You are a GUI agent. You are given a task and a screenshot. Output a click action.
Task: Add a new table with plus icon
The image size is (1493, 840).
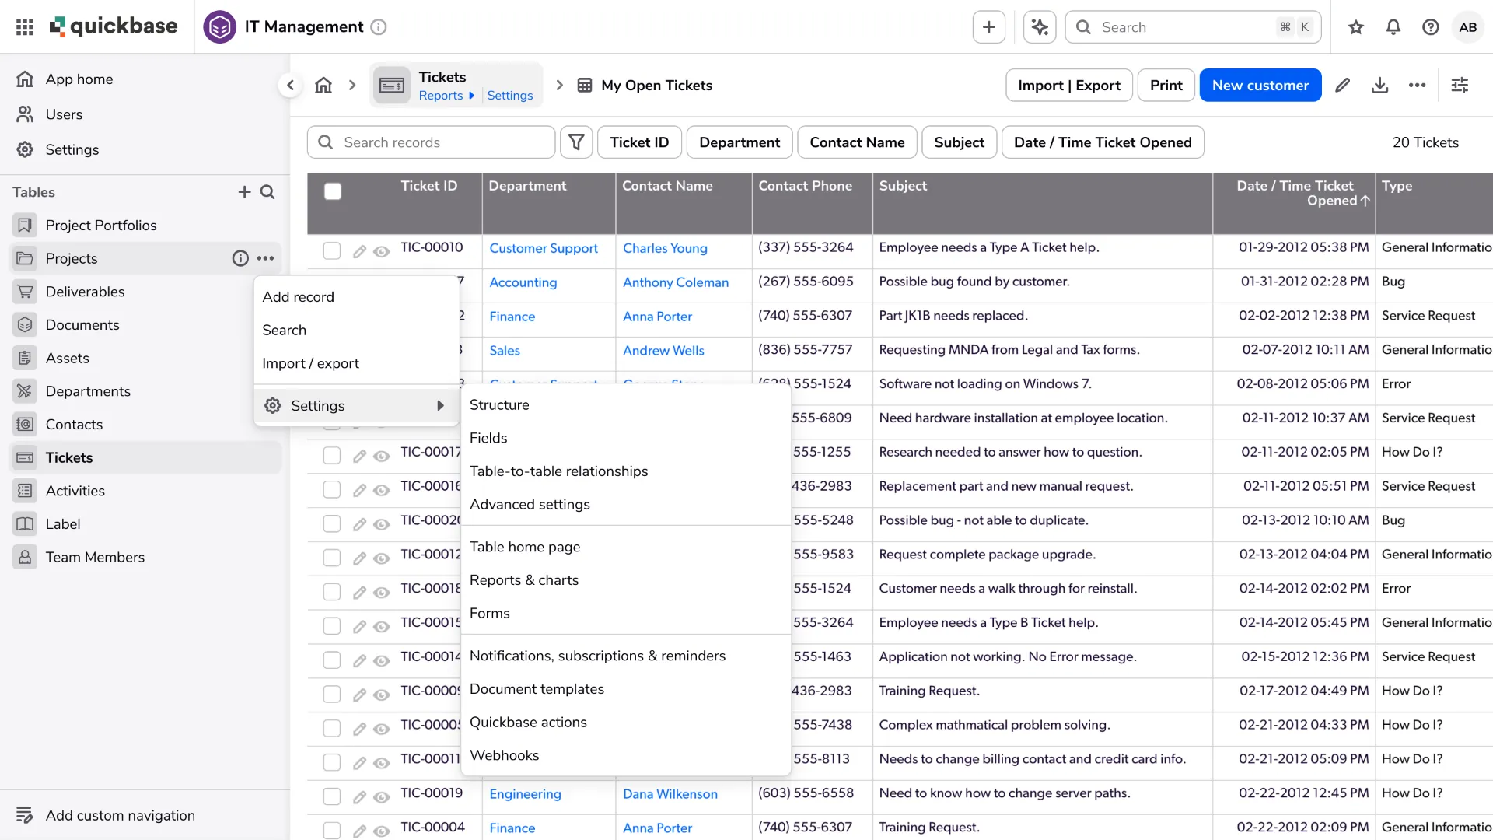[244, 192]
